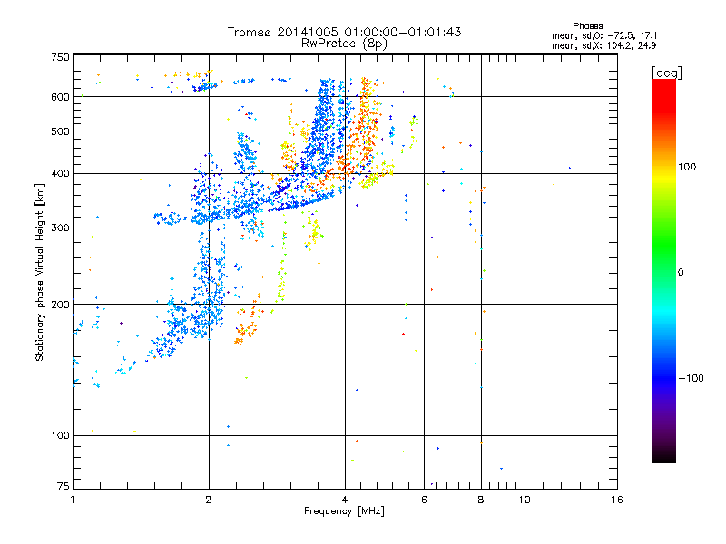Viewport: 726px width, 544px height.
Task: Click the y-axis label '600'
Action: [60, 97]
